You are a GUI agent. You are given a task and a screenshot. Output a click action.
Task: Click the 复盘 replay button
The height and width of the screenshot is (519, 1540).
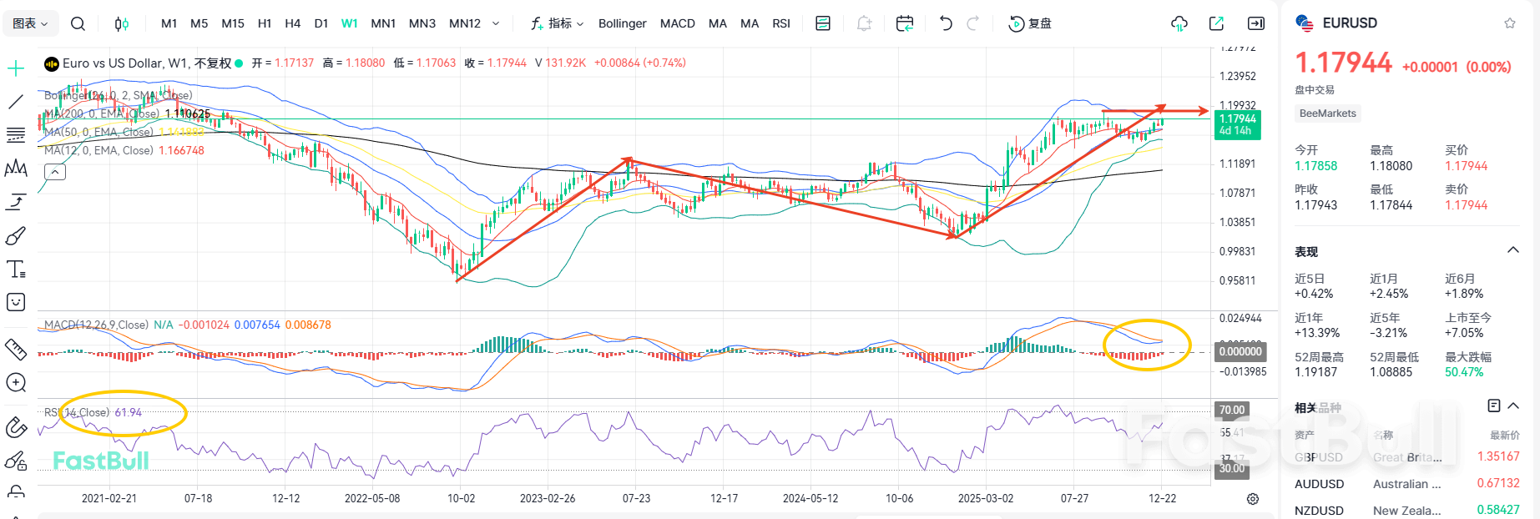(1031, 23)
